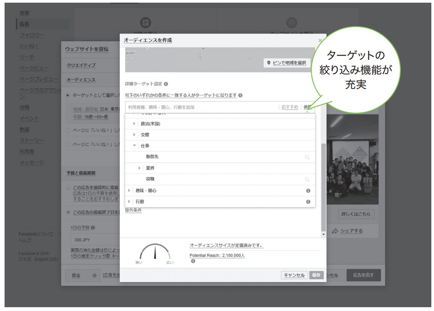The image size is (434, 311).
Task: Click the info icon on 行動 row
Action: [x=308, y=202]
